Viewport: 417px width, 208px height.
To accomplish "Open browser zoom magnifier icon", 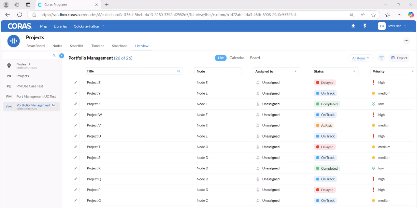I will (352, 15).
